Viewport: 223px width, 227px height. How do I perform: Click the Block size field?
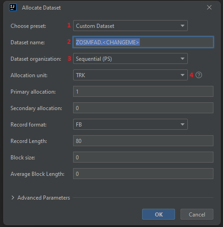143,157
